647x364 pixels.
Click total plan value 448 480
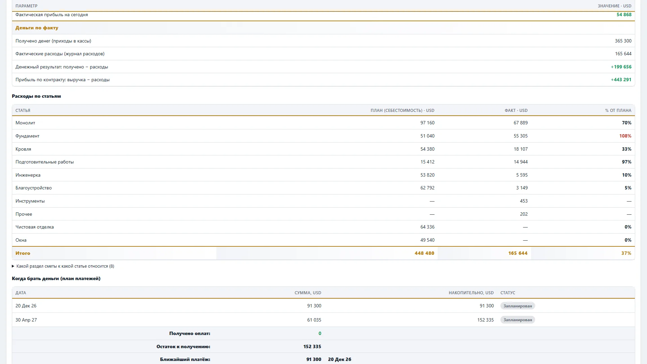click(424, 253)
